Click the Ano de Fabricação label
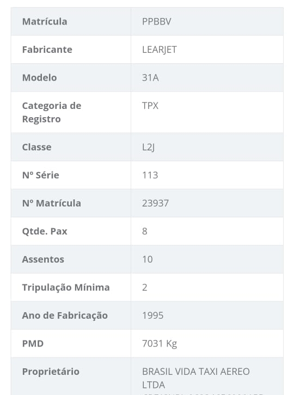 click(x=65, y=315)
